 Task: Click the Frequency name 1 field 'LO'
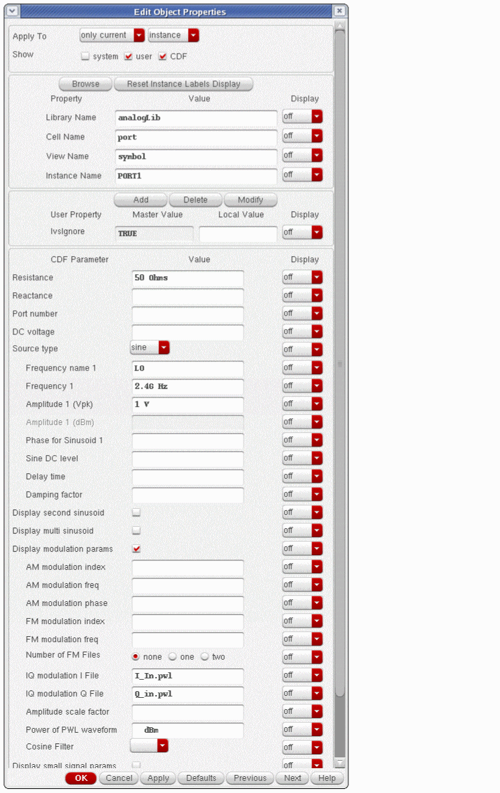point(187,368)
